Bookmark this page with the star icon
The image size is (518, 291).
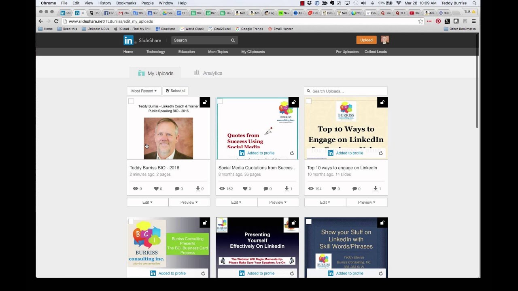point(421,21)
